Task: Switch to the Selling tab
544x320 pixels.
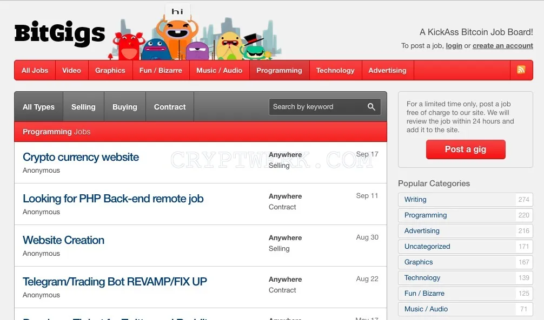Action: pyautogui.click(x=83, y=107)
